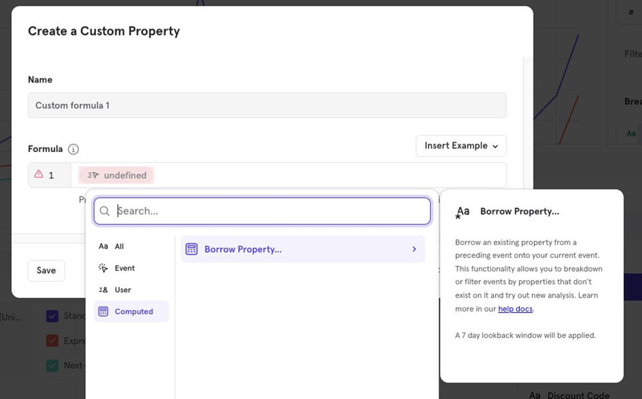Expand Borrow Property with the chevron arrow

pyautogui.click(x=414, y=249)
